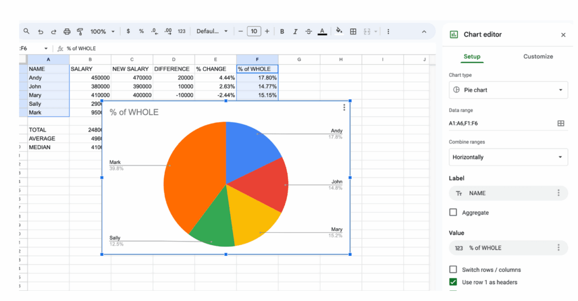
Task: Format selection as currency
Action: pos(129,32)
